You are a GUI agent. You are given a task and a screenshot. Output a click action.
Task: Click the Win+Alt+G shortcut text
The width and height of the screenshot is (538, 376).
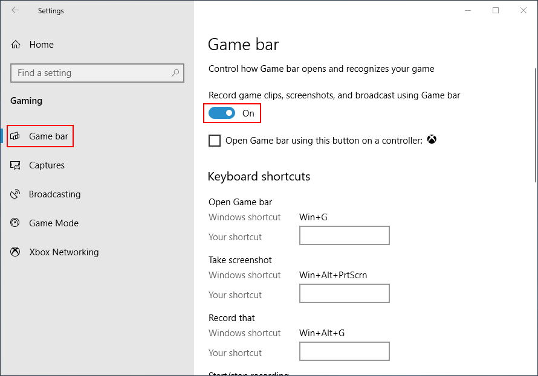tap(322, 333)
